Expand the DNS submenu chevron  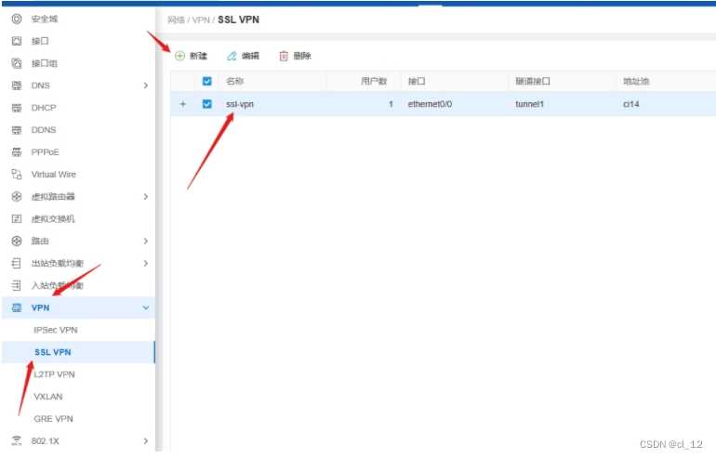146,85
